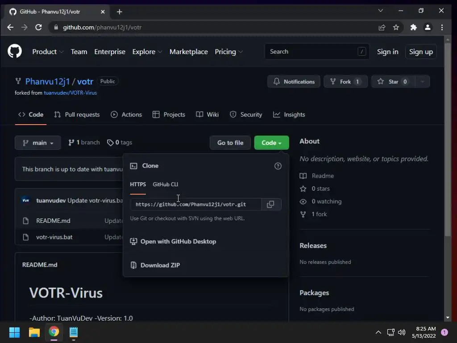Open the Chrome tab search chevron

(381, 11)
